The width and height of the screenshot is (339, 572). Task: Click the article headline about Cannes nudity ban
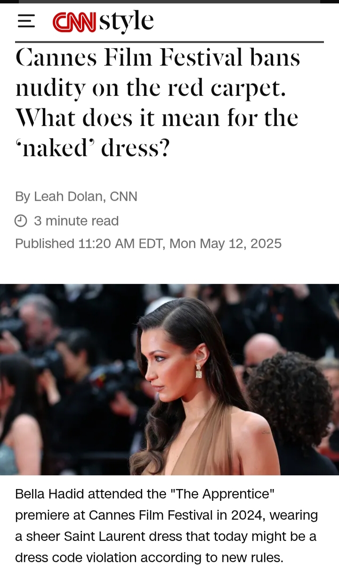pyautogui.click(x=158, y=103)
